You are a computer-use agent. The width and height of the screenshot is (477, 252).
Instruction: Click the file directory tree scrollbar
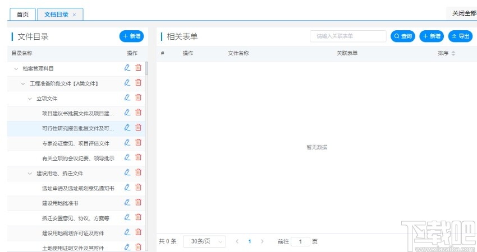click(x=146, y=68)
